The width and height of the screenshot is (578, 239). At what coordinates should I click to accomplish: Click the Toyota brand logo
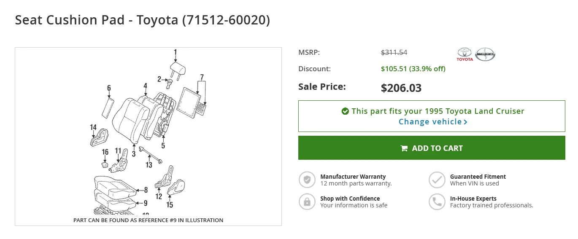coord(465,54)
